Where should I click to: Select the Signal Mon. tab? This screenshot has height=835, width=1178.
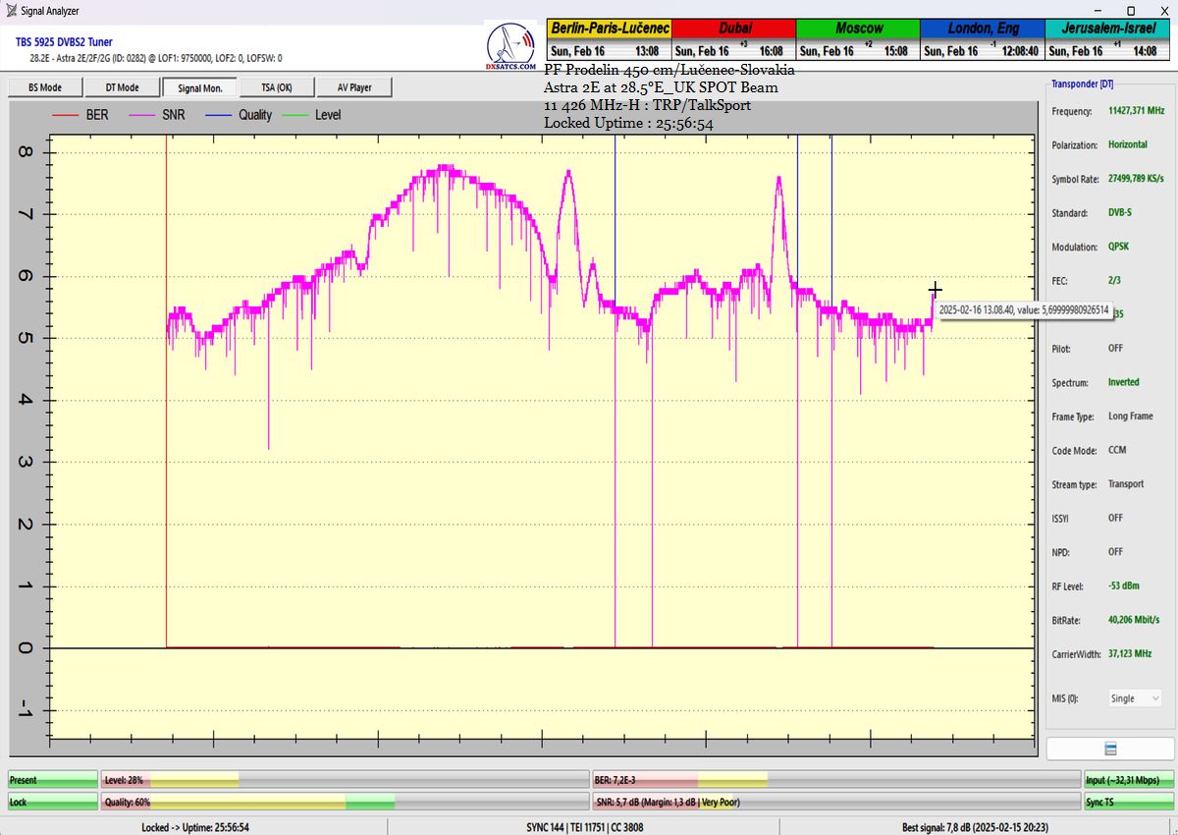pos(199,87)
